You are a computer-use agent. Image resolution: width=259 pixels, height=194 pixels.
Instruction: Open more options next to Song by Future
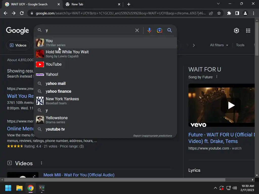(x=217, y=77)
